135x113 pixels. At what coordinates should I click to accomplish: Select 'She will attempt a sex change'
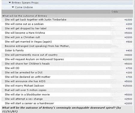[24, 99]
